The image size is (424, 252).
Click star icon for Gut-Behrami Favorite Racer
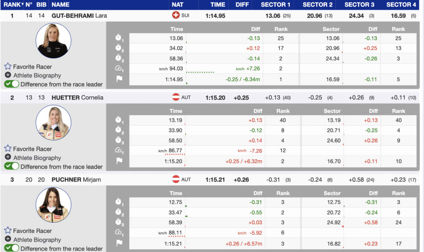(x=8, y=67)
